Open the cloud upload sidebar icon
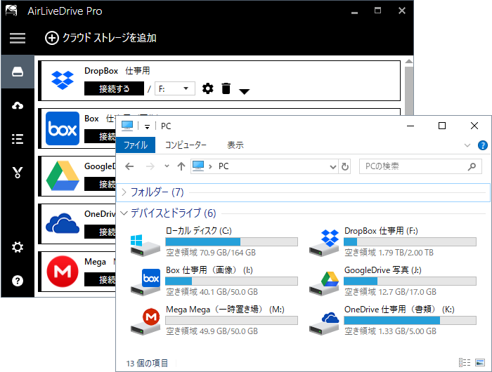This screenshot has width=492, height=372. pyautogui.click(x=18, y=105)
